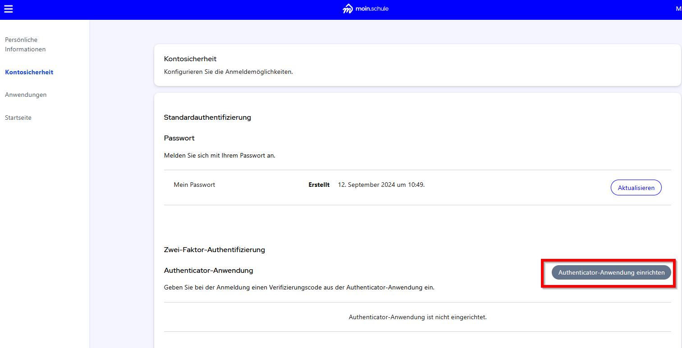The height and width of the screenshot is (348, 682).
Task: Click the bold 'Erstellt' label
Action: [319, 185]
